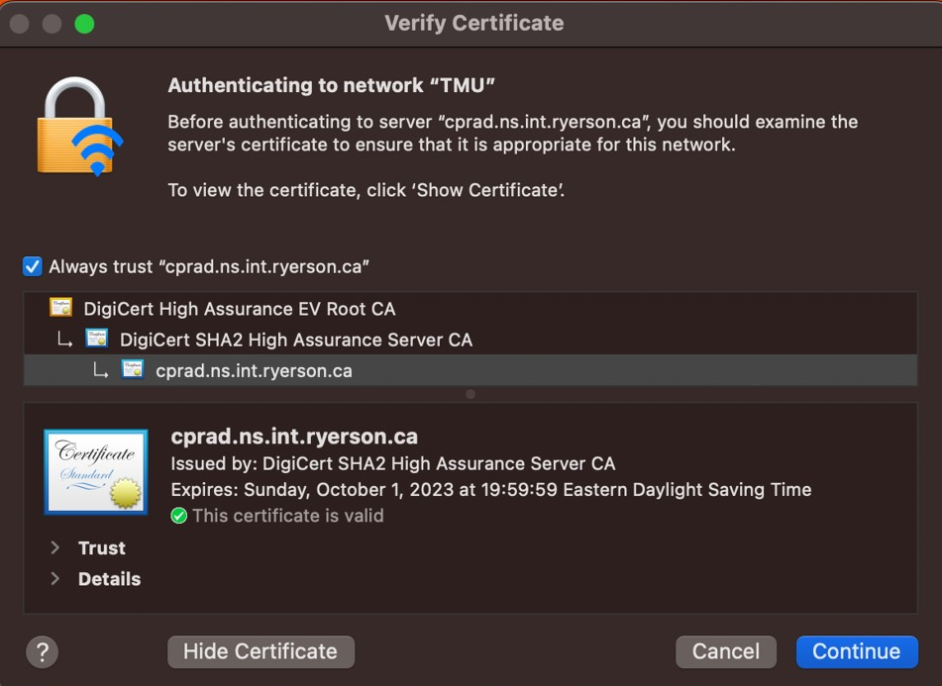Image resolution: width=942 pixels, height=686 pixels.
Task: Click the DigiCert SHA2 Server CA certificate icon
Action: [97, 340]
